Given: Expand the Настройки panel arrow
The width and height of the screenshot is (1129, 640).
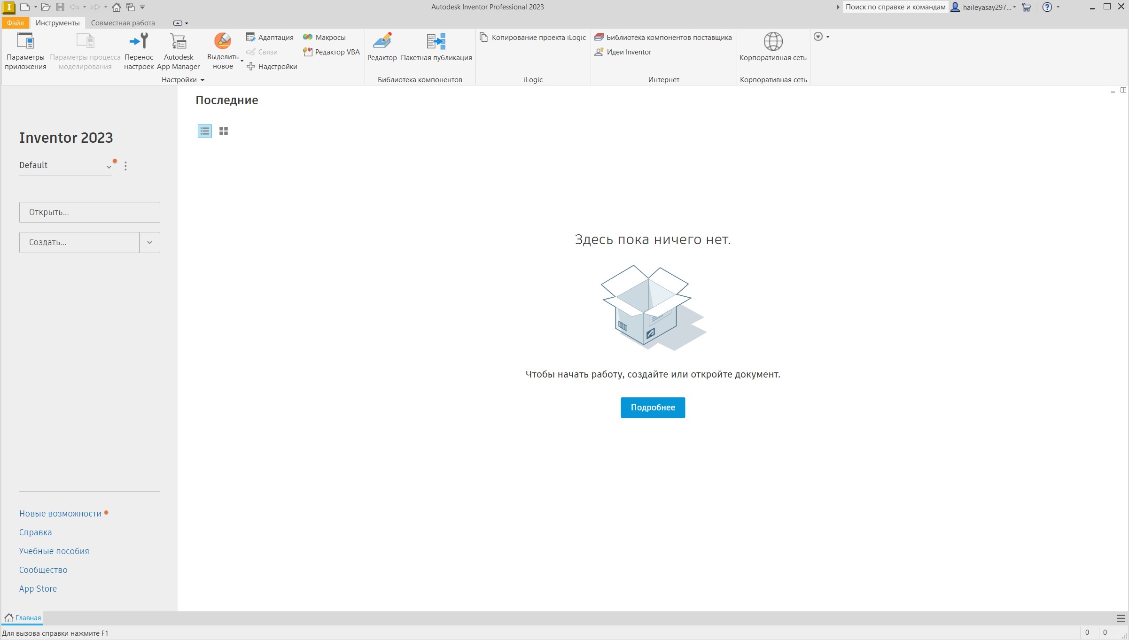Looking at the screenshot, I should (202, 80).
